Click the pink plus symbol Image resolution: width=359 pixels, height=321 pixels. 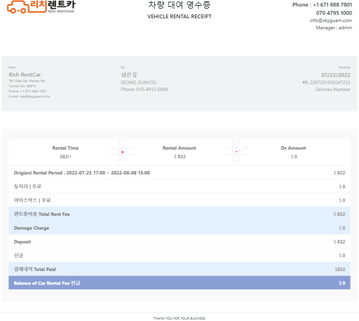[x=123, y=152]
